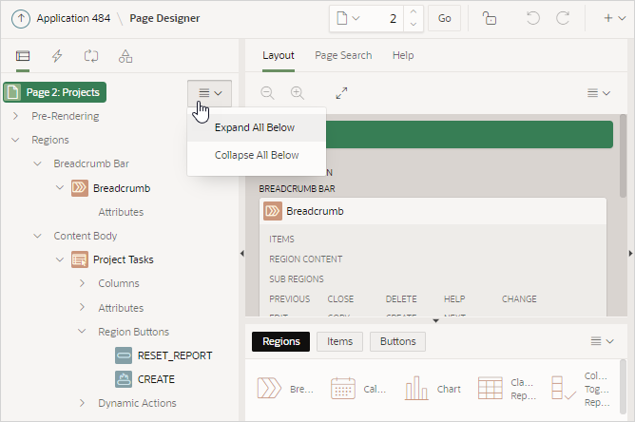Click the left pane collapse arrow
The height and width of the screenshot is (422, 635).
pyautogui.click(x=242, y=254)
